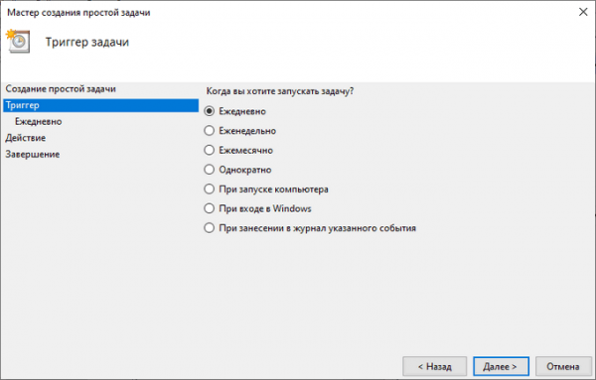Continue with the Далее button
The height and width of the screenshot is (380, 596).
(501, 366)
